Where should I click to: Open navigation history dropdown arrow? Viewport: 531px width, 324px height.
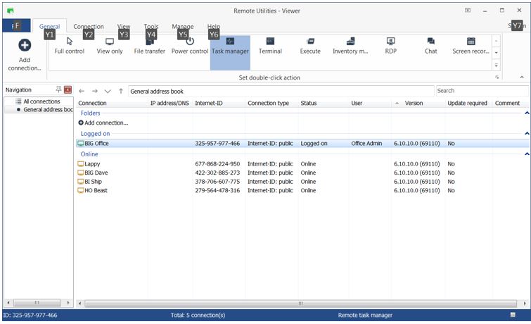click(x=108, y=91)
